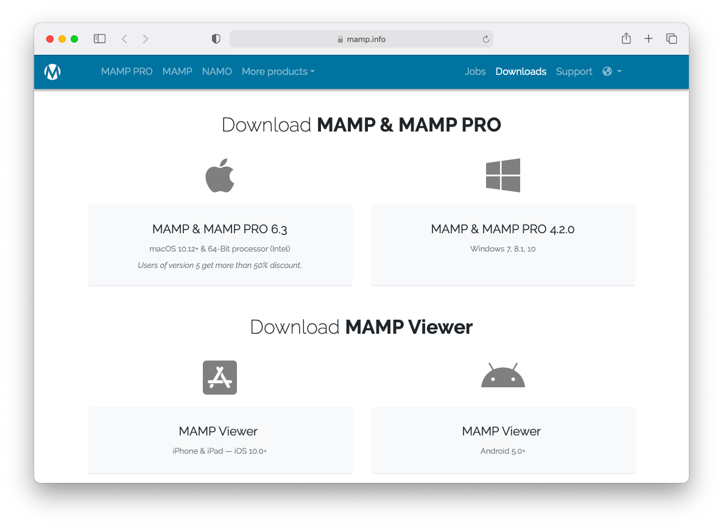
Task: Click the Apple logo icon
Action: point(220,175)
